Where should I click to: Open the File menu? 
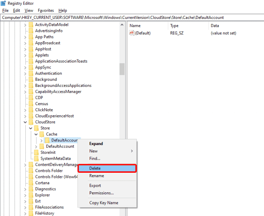(x=5, y=10)
